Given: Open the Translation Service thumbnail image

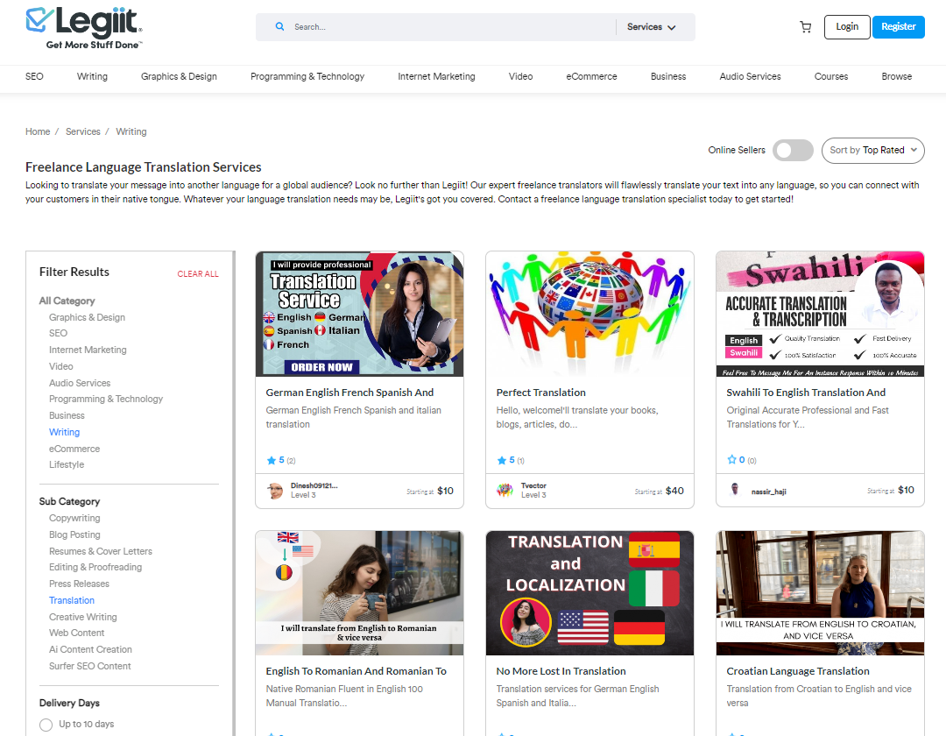Looking at the screenshot, I should tap(360, 315).
